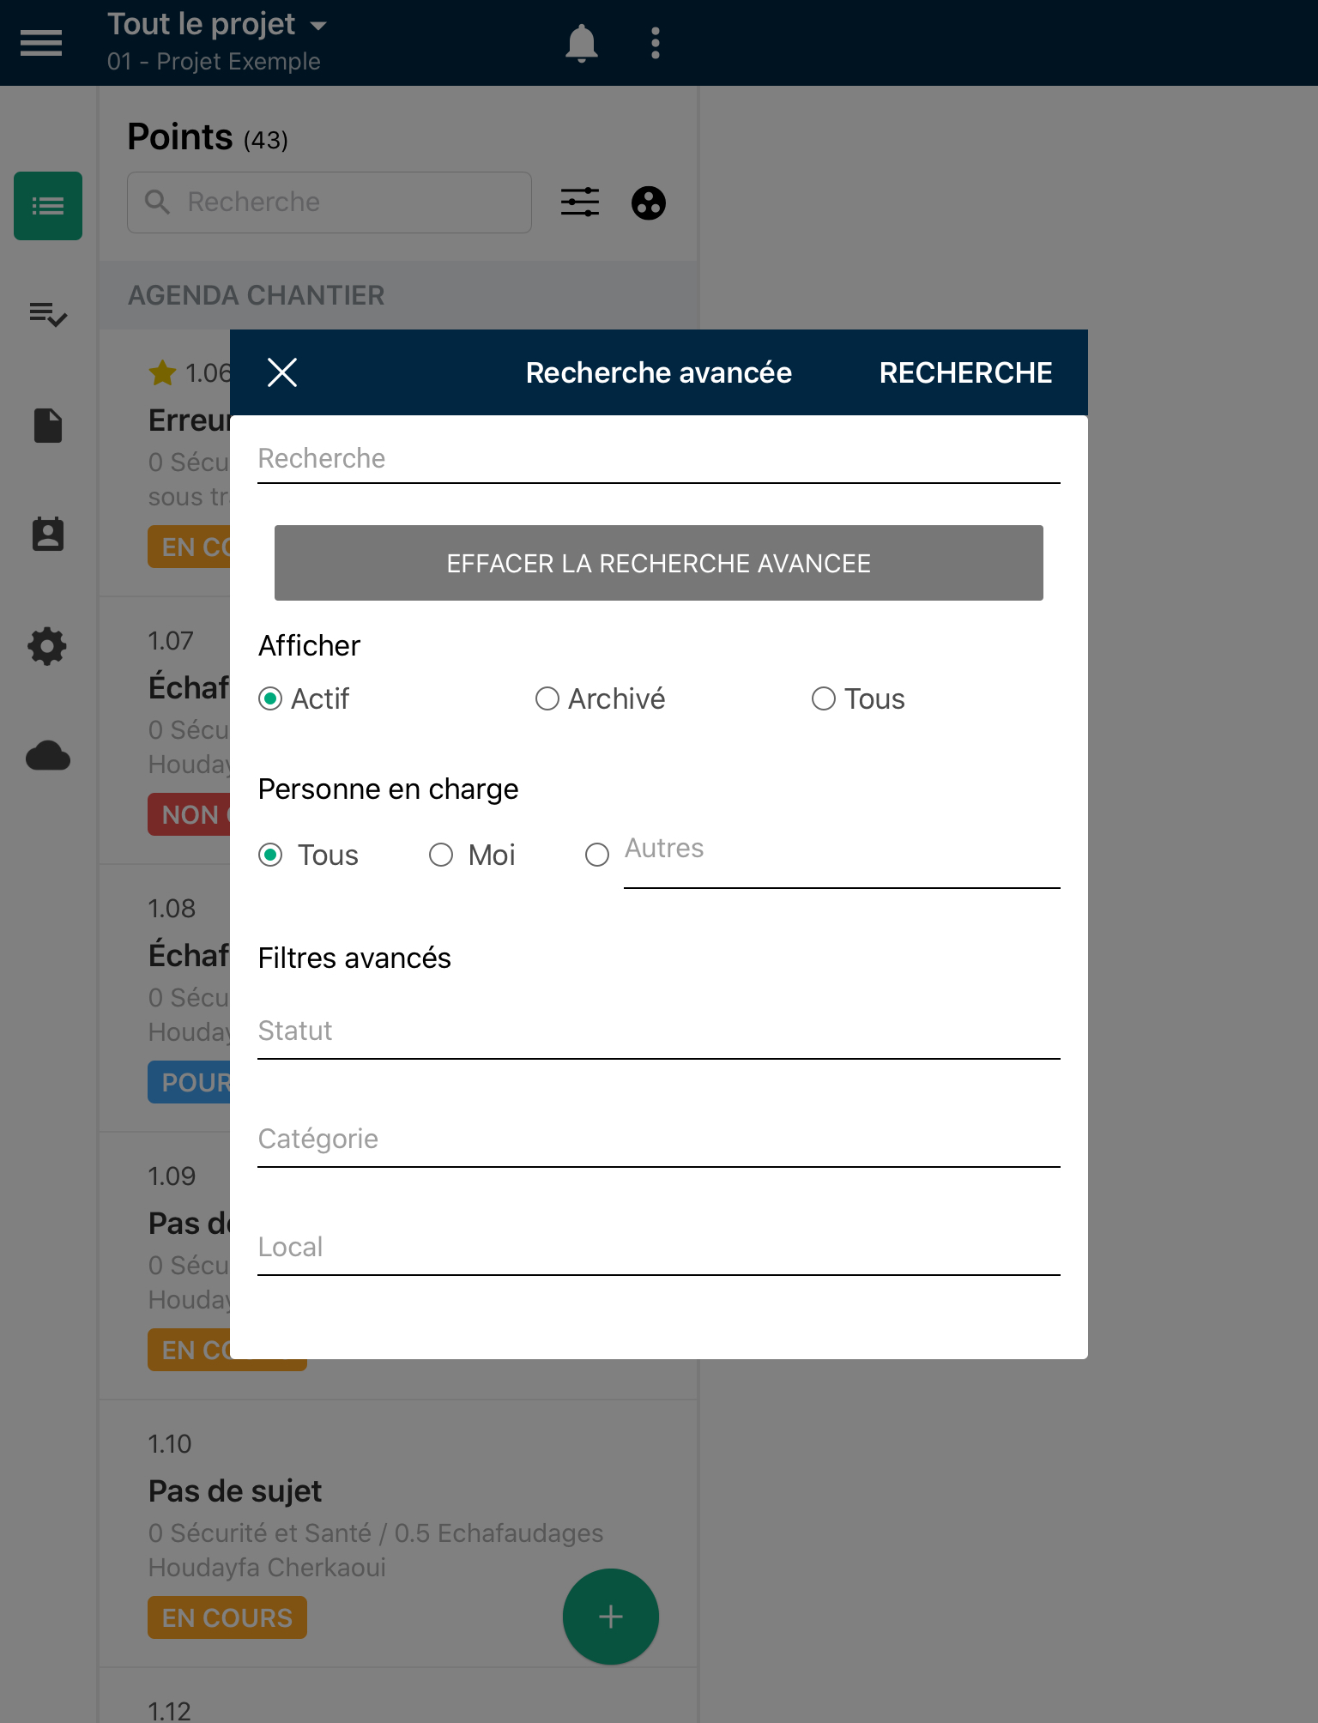Image resolution: width=1318 pixels, height=1723 pixels.
Task: Open the contacts sidebar icon
Action: [x=48, y=534]
